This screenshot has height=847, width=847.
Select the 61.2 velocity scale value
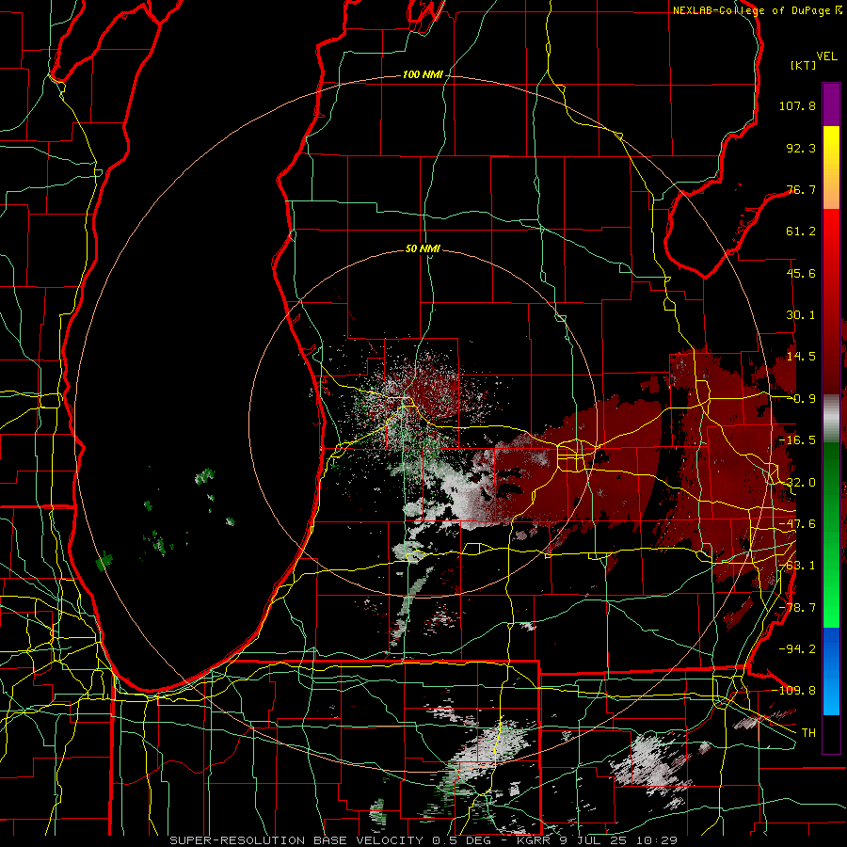pyautogui.click(x=801, y=232)
